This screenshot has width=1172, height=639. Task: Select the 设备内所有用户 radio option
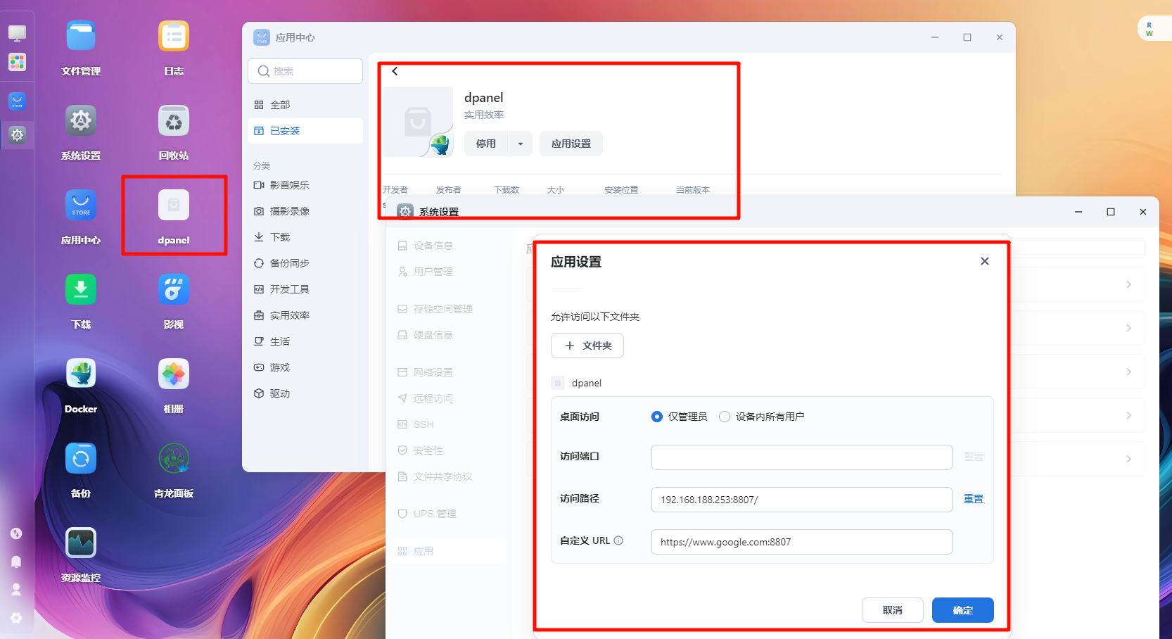[x=725, y=417]
